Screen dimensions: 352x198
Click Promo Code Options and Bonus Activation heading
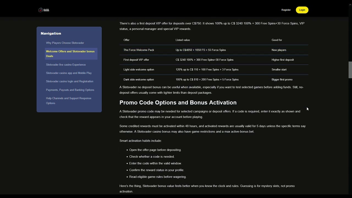[178, 103]
